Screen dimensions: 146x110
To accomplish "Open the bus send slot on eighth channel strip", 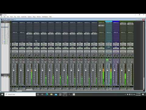I will coord(65,34).
